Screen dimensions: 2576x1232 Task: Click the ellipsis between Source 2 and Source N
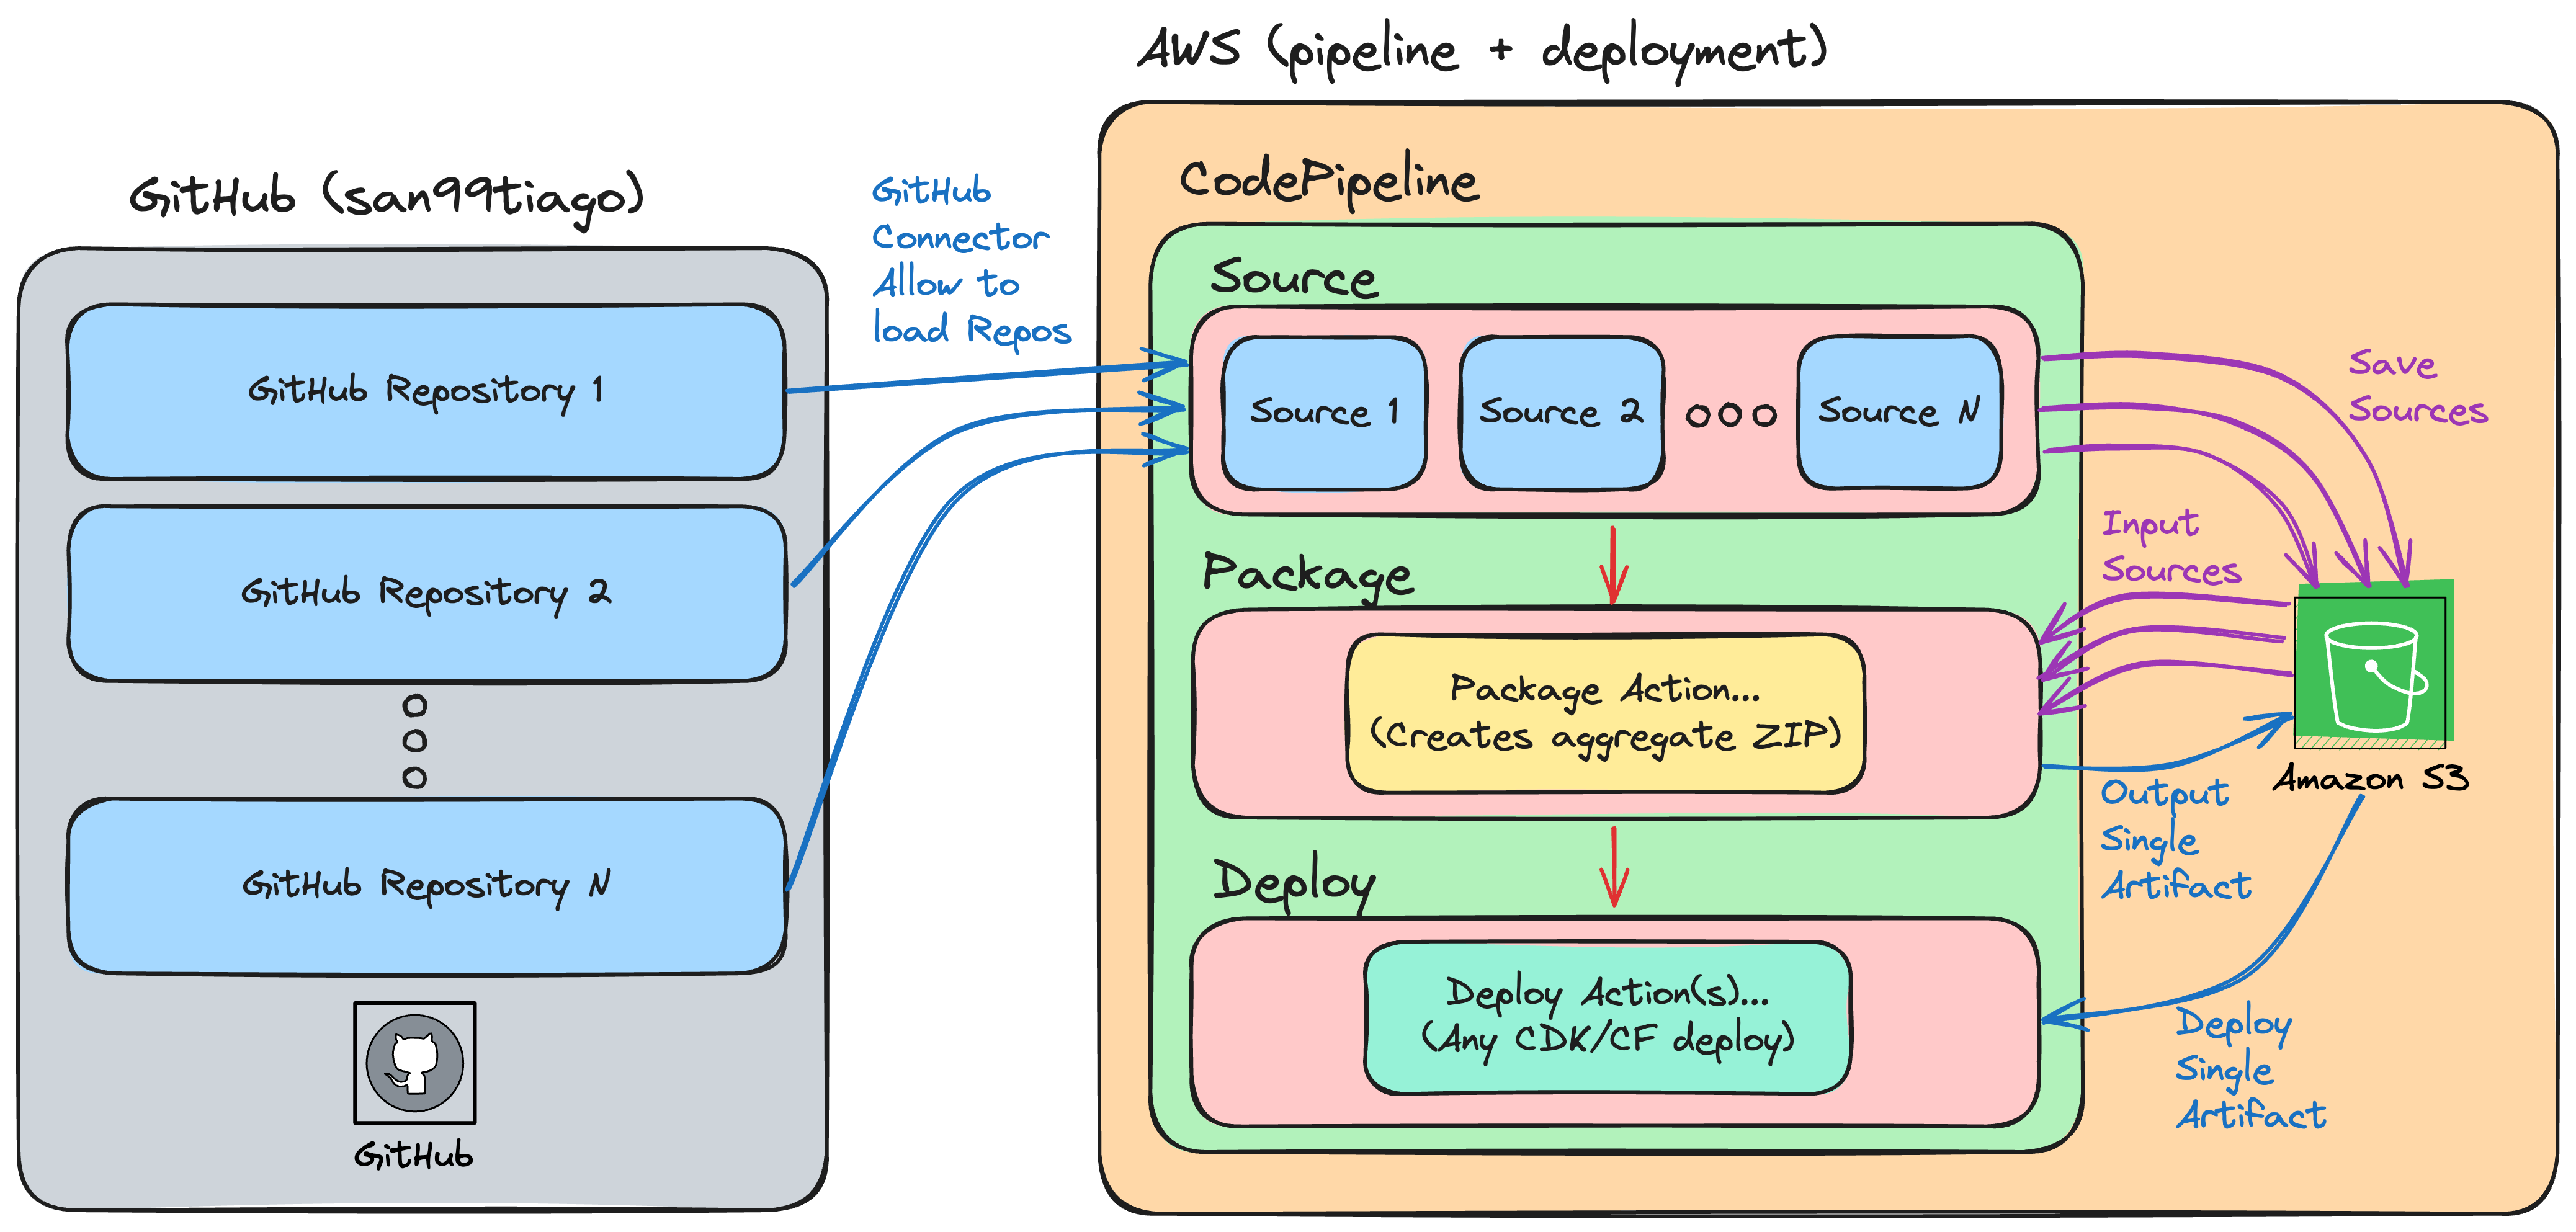pos(1731,415)
